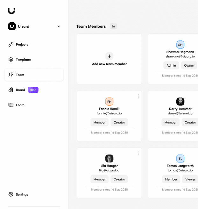Click the TL avatar of Tomas Langworth
The width and height of the screenshot is (198, 209).
click(x=180, y=158)
